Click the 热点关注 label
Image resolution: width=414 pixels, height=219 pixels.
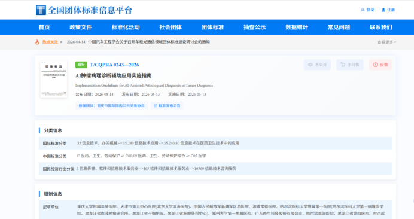click(x=50, y=42)
